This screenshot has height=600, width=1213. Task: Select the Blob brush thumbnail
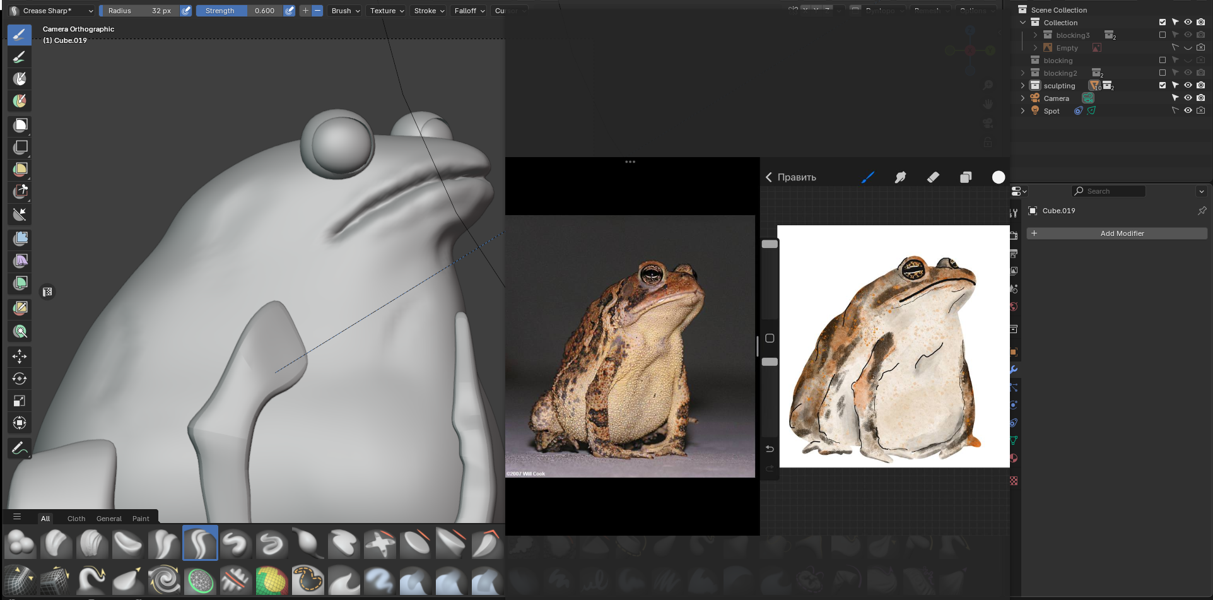point(20,543)
